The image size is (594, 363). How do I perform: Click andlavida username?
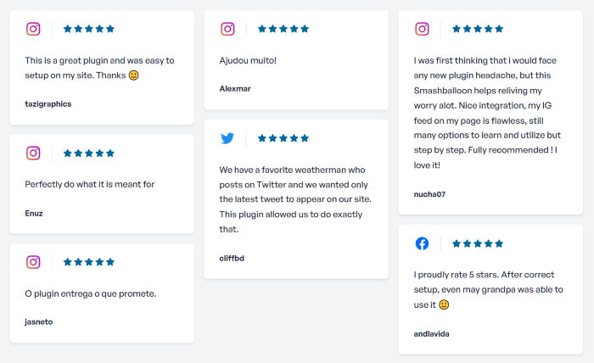point(432,333)
